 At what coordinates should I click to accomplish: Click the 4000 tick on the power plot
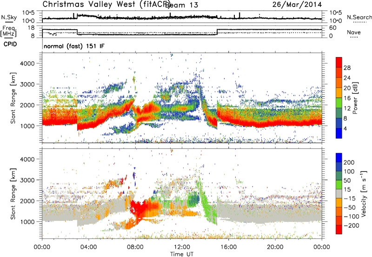tap(27, 64)
